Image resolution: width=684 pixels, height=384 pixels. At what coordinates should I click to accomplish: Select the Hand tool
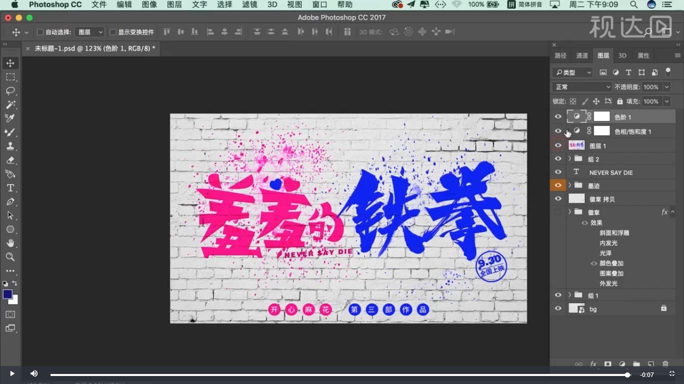(x=10, y=243)
